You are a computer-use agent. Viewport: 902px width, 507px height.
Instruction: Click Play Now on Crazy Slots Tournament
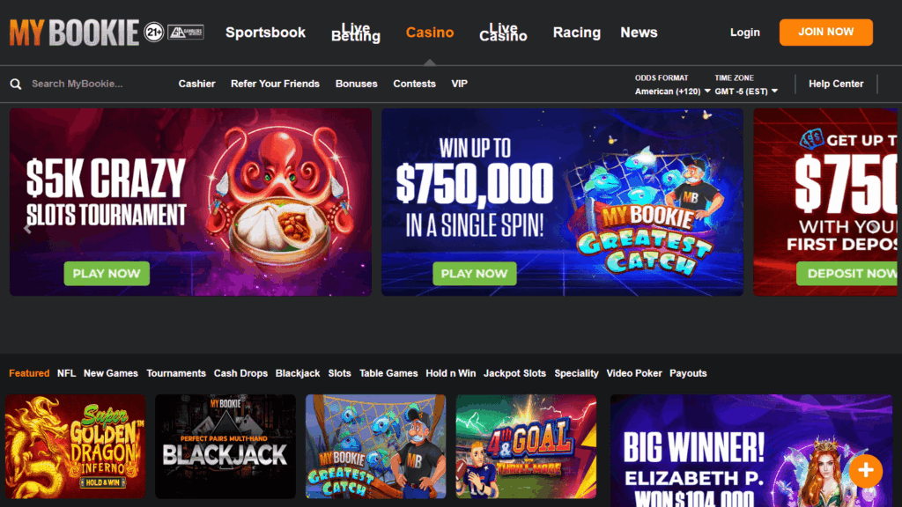click(x=107, y=274)
